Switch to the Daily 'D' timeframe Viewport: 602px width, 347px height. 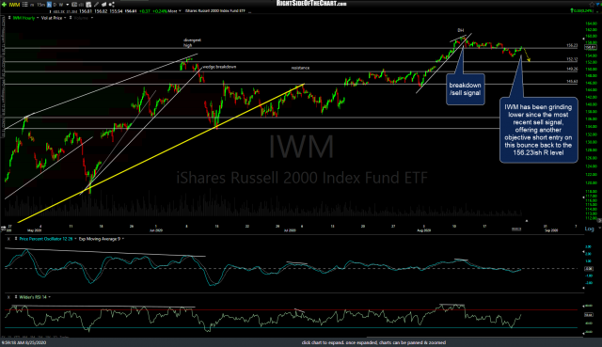coord(55,5)
